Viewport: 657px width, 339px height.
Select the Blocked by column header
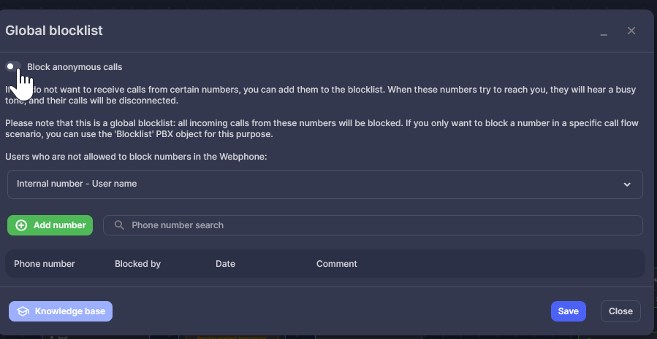(x=137, y=264)
